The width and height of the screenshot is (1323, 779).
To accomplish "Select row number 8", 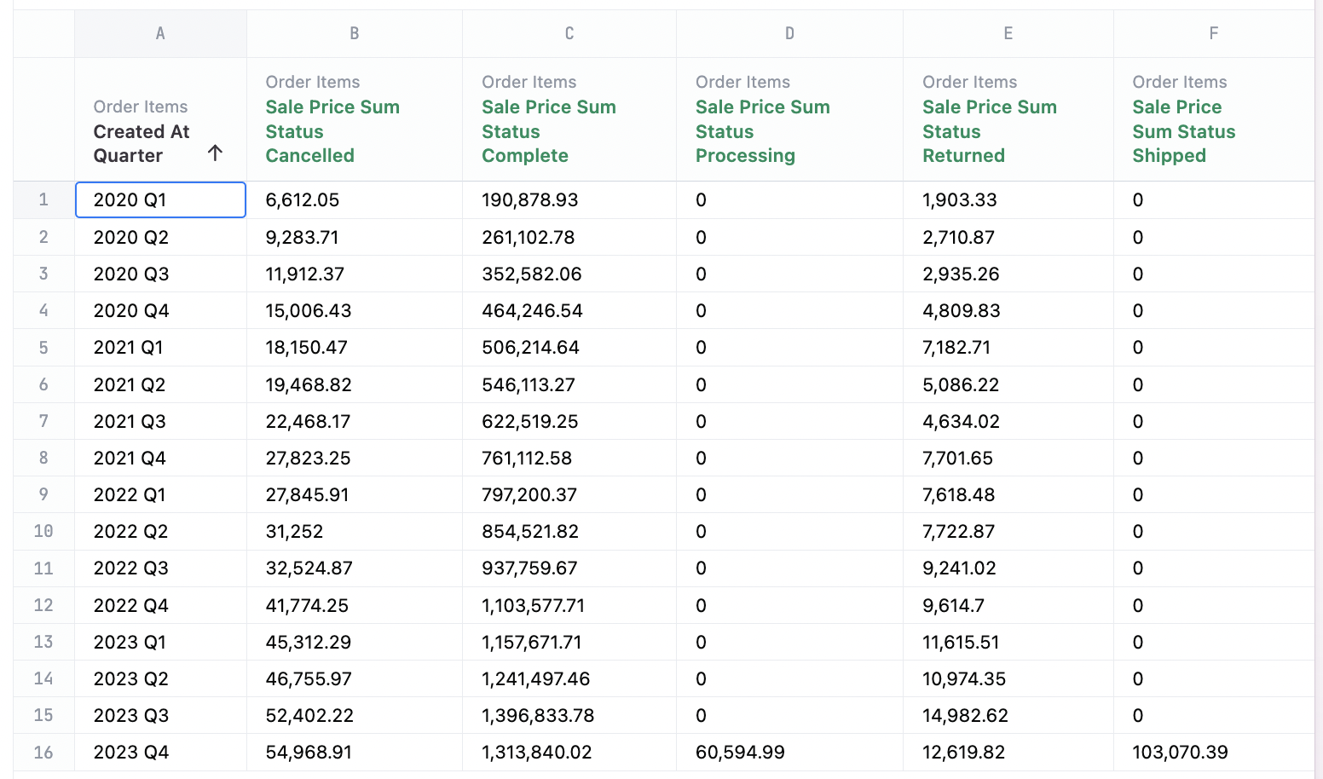I will pos(43,459).
